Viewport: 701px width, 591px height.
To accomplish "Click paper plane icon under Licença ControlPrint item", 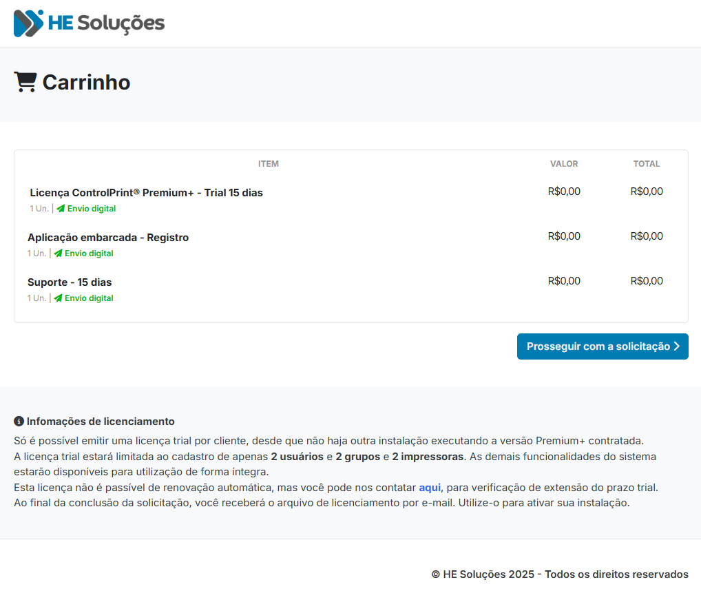I will pos(61,209).
